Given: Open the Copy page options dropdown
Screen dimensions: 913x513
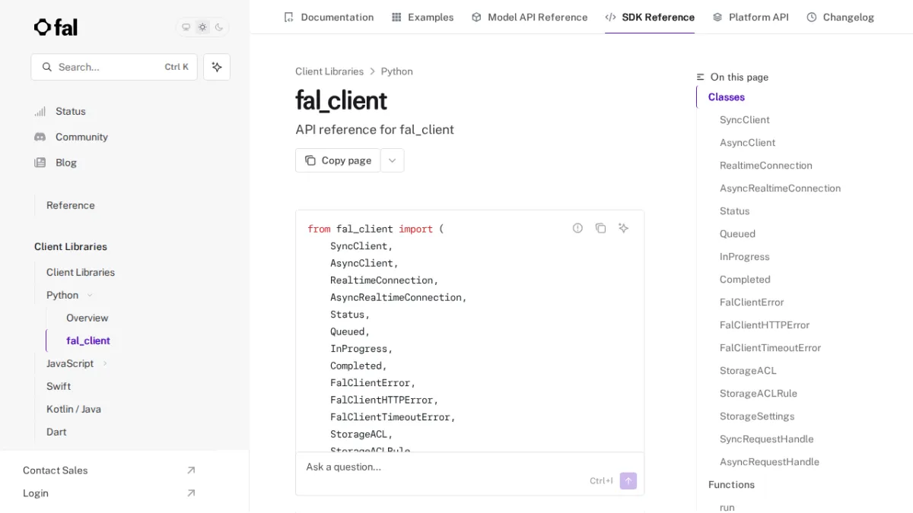Looking at the screenshot, I should (x=393, y=160).
